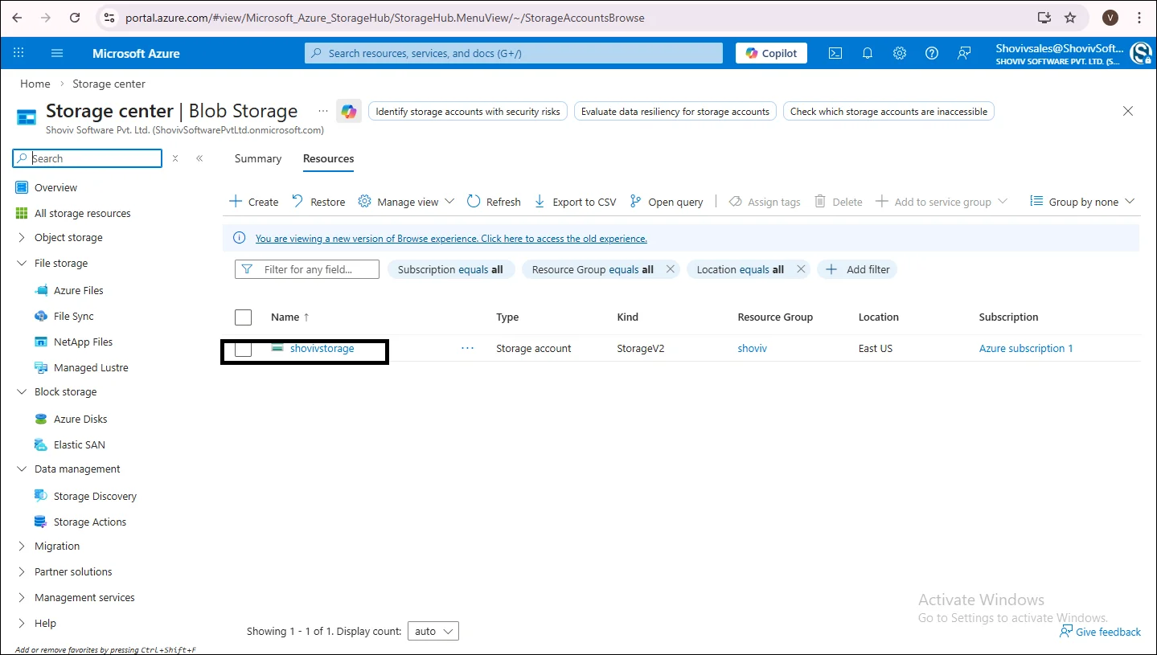Launch Cloud Shell from the top bar
This screenshot has width=1157, height=655.
click(x=835, y=53)
